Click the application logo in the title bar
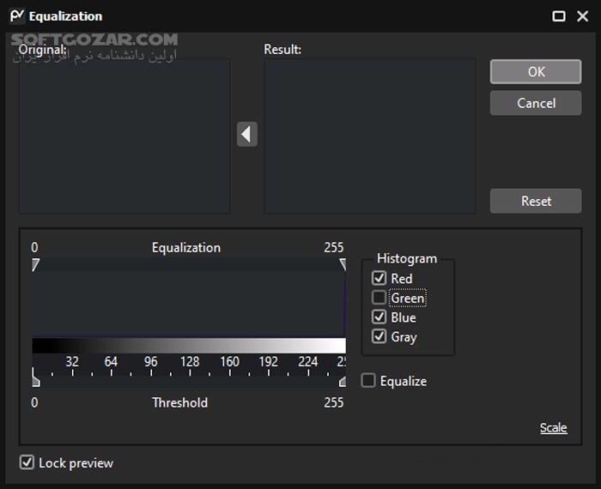This screenshot has width=601, height=489. tap(17, 15)
